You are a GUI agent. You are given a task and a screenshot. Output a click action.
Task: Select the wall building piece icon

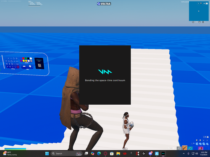pyautogui.click(x=197, y=144)
